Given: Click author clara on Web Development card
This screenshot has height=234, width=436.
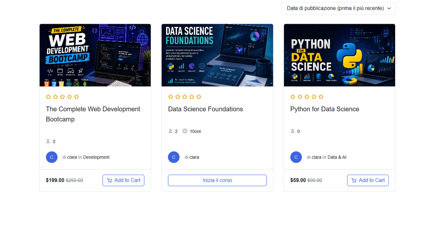Looking at the screenshot, I should tap(72, 157).
